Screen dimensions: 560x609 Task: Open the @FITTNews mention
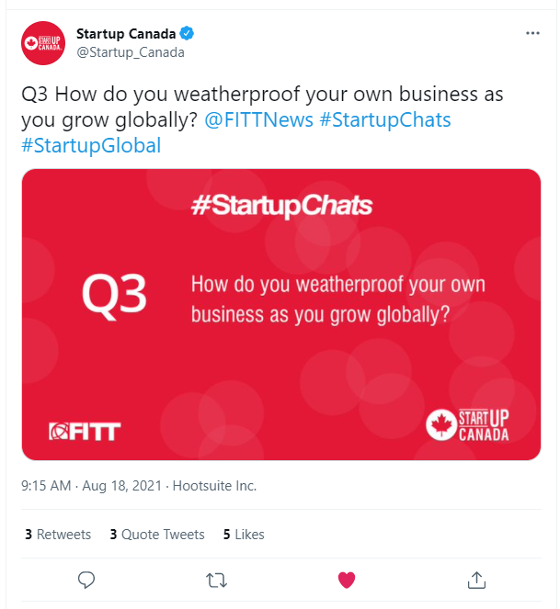[x=258, y=120]
